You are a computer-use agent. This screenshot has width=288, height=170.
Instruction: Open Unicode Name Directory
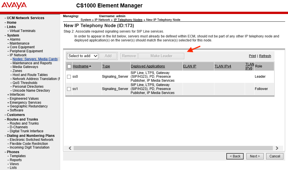pos(31,91)
